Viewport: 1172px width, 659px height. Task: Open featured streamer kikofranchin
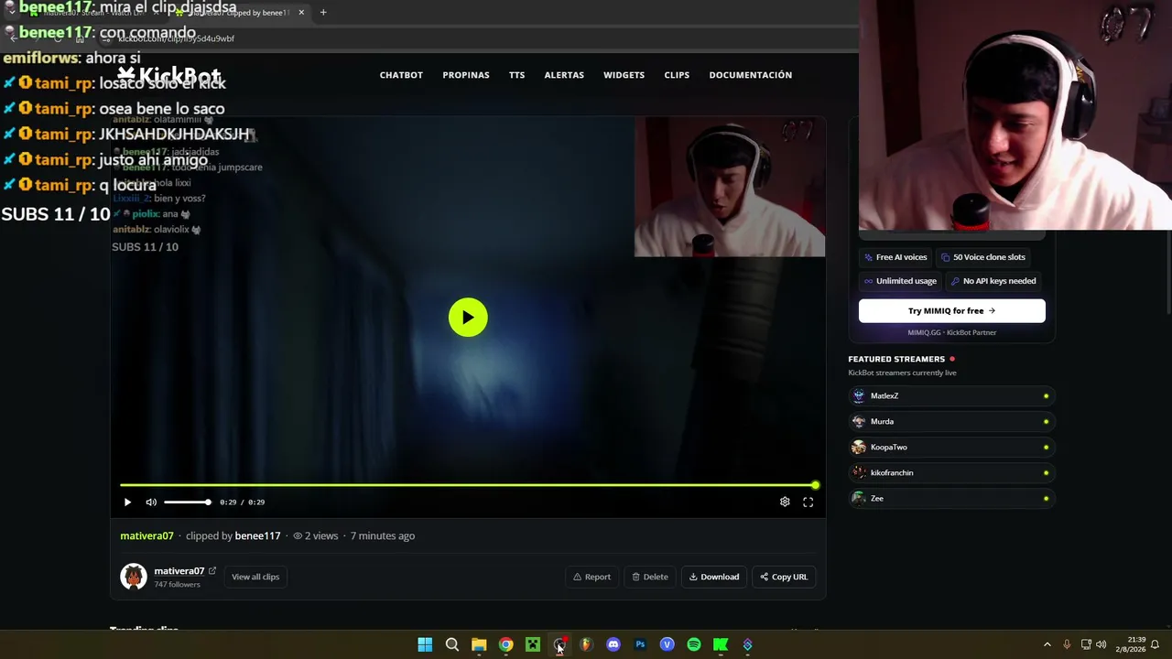(951, 473)
